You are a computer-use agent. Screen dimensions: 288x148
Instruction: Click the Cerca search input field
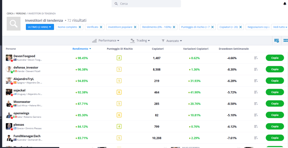click(x=146, y=4)
